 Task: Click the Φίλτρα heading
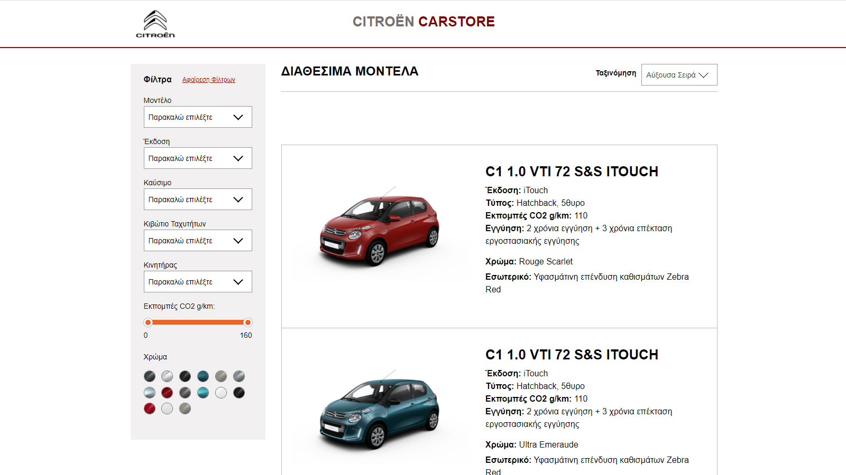[x=158, y=80]
